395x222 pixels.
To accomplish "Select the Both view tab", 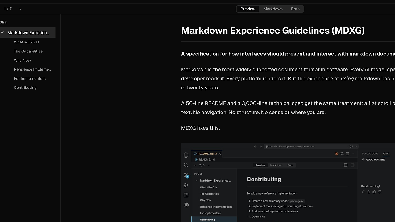I will (x=295, y=9).
